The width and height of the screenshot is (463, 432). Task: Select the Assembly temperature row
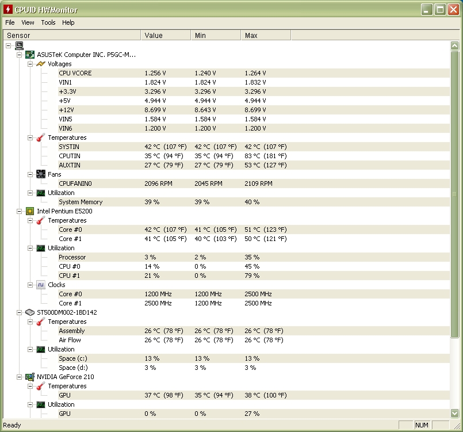tap(254, 331)
